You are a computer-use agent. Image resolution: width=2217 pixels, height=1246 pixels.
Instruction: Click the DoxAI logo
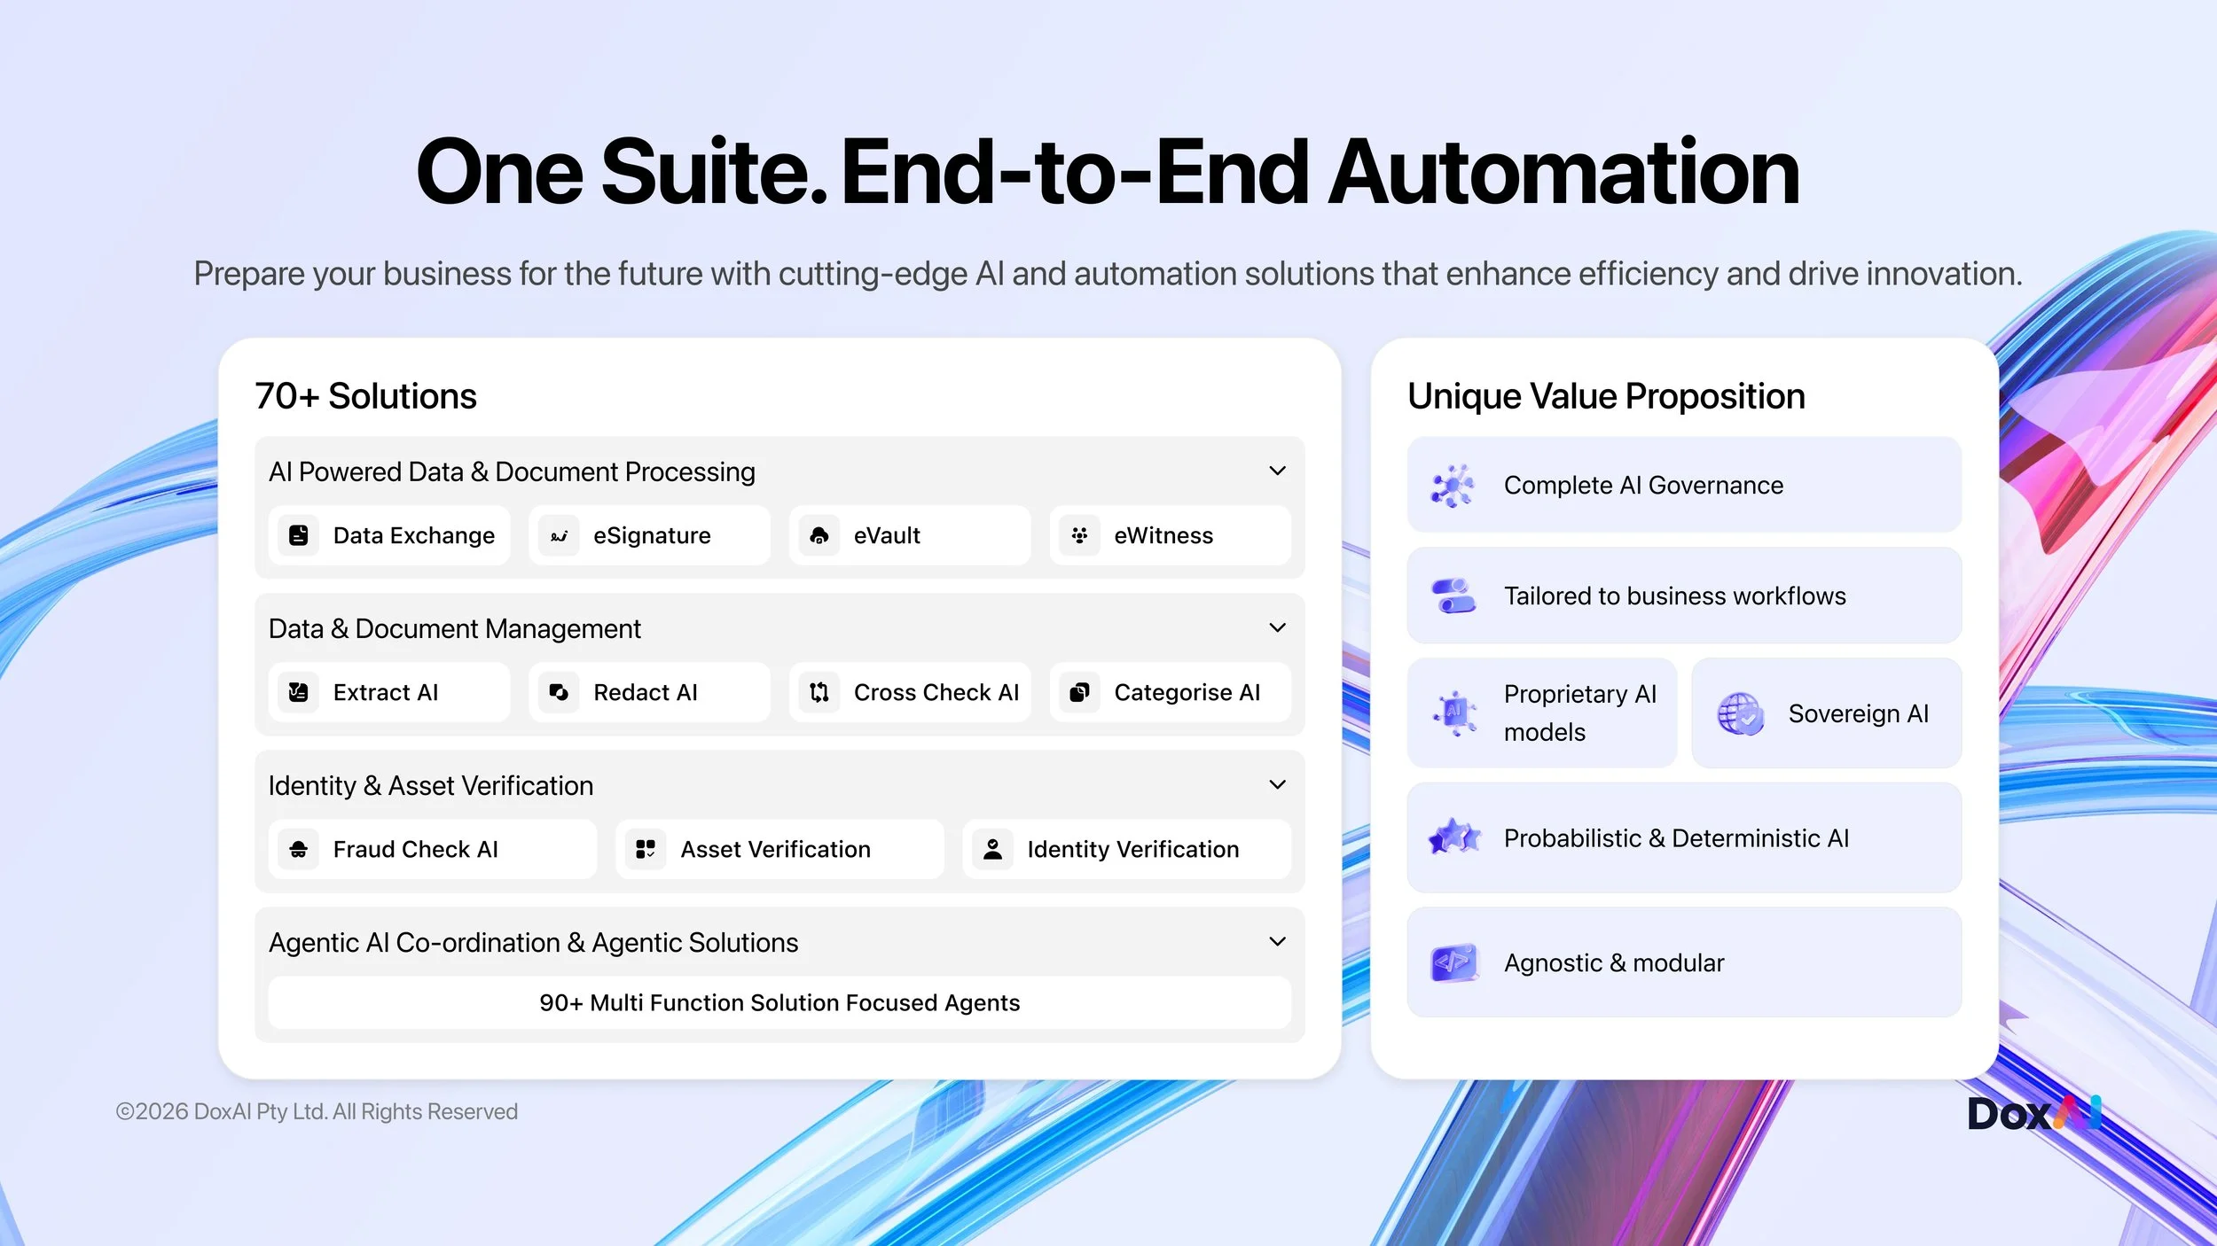2033,1113
